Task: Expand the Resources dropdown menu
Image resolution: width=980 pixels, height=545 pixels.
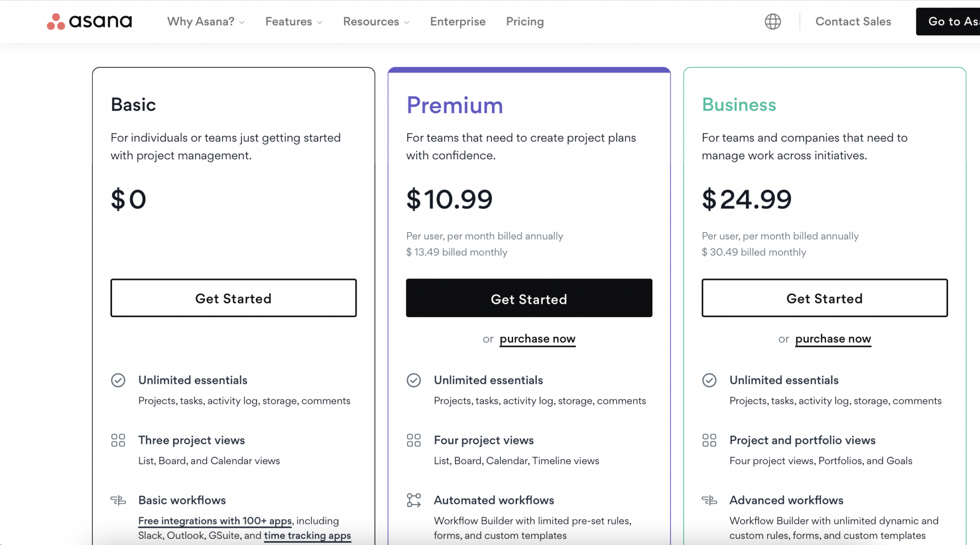Action: 376,22
